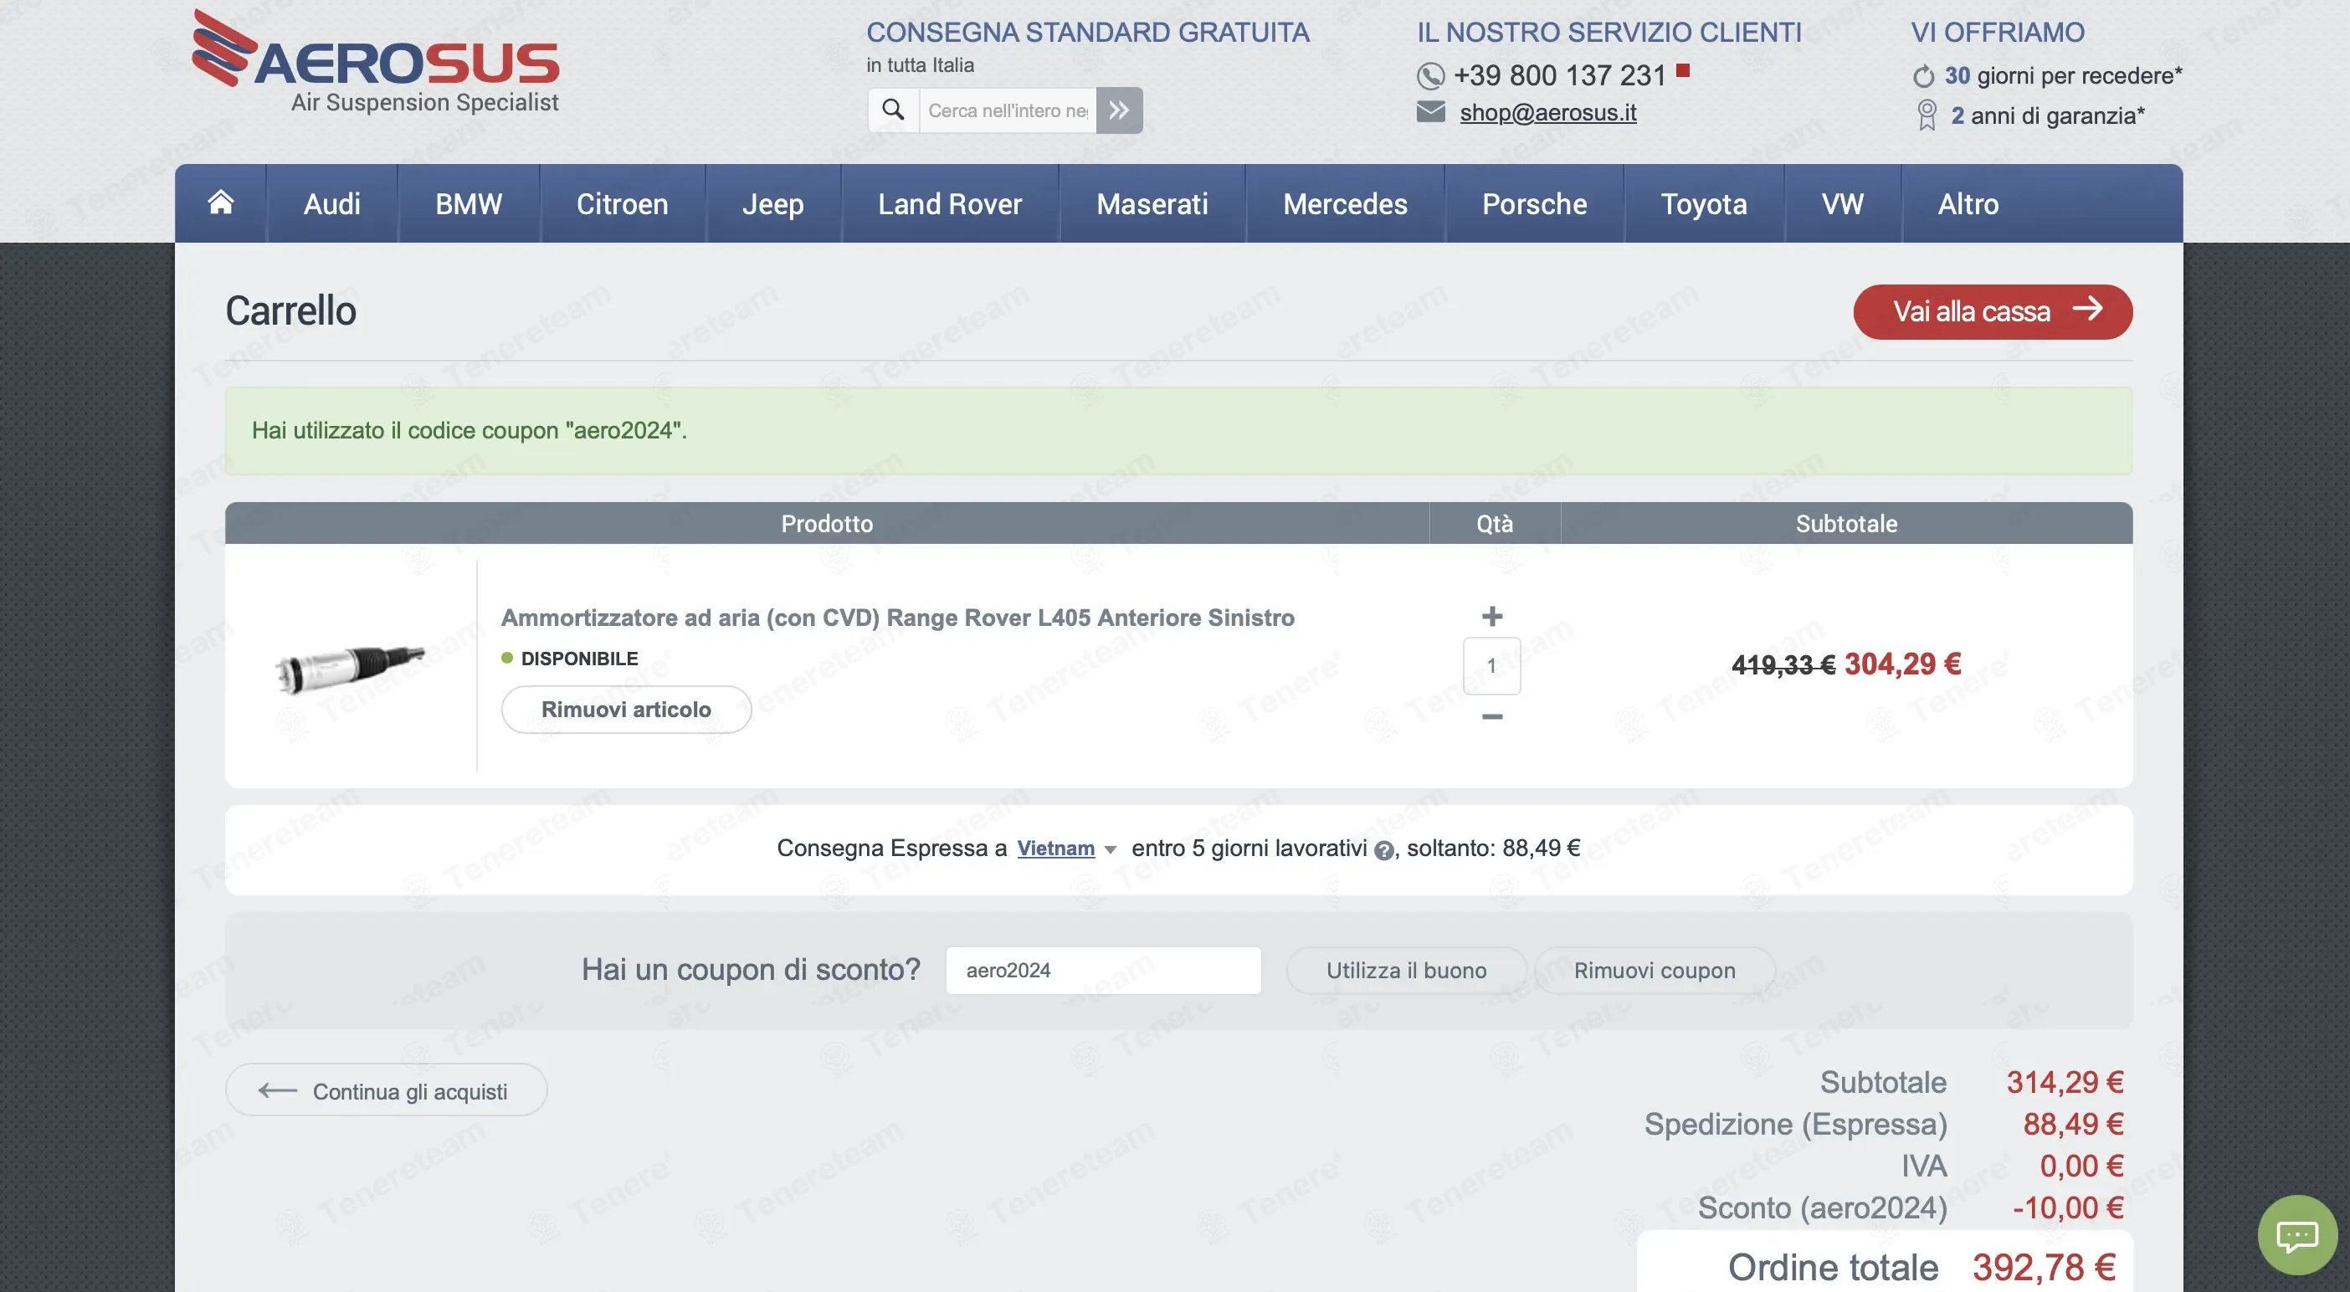This screenshot has width=2350, height=1292.
Task: Increase quantity with the plus icon
Action: coord(1491,617)
